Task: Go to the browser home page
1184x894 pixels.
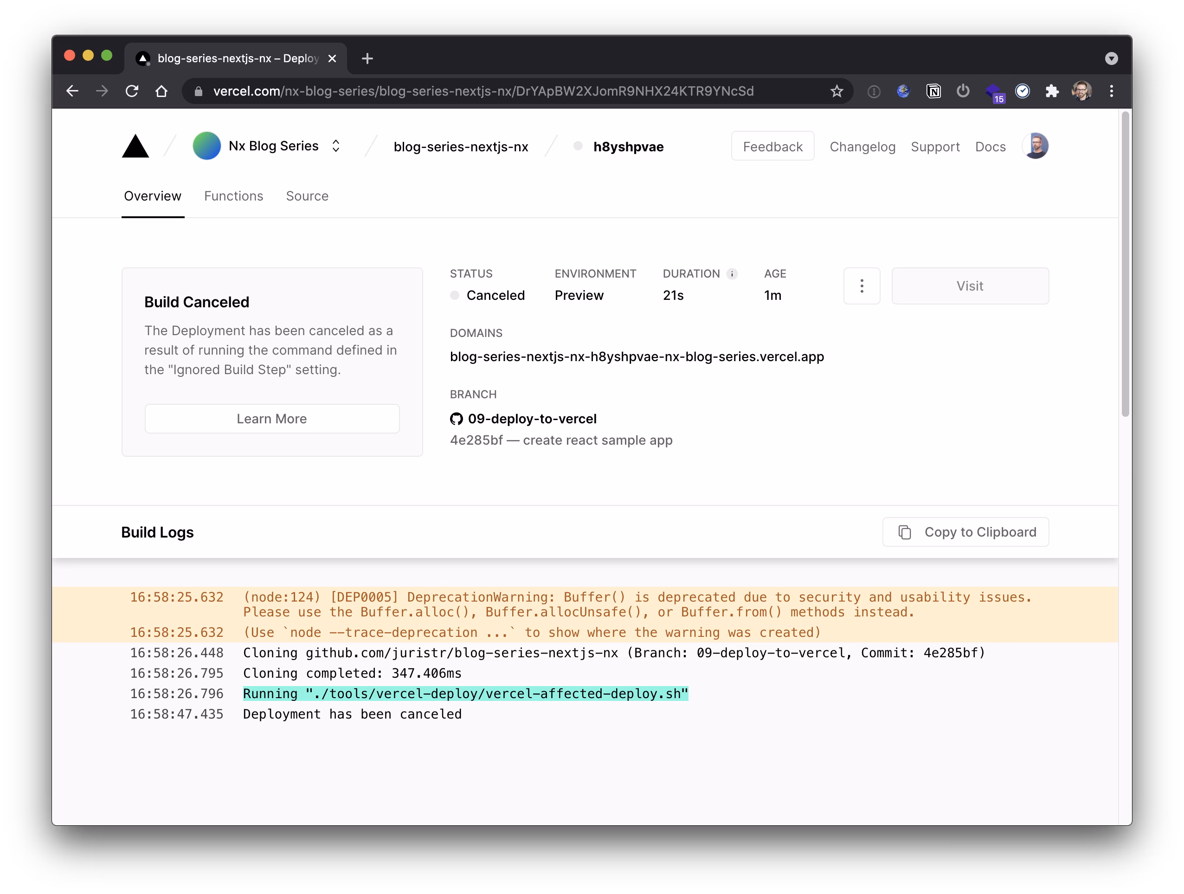Action: (x=161, y=91)
